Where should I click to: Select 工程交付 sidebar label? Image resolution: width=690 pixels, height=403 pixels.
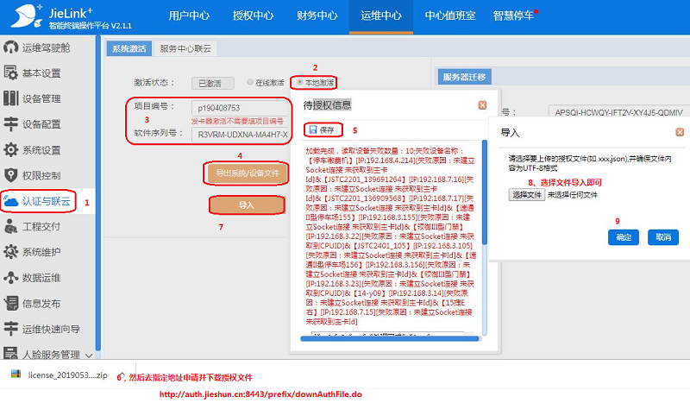coord(41,227)
